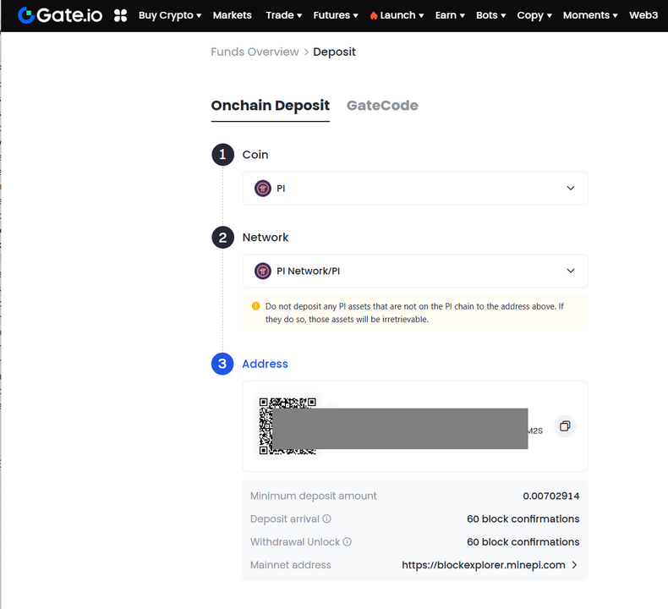This screenshot has height=609, width=668.
Task: Open the blockexplorer.minepi.com mainnet link
Action: (x=483, y=565)
